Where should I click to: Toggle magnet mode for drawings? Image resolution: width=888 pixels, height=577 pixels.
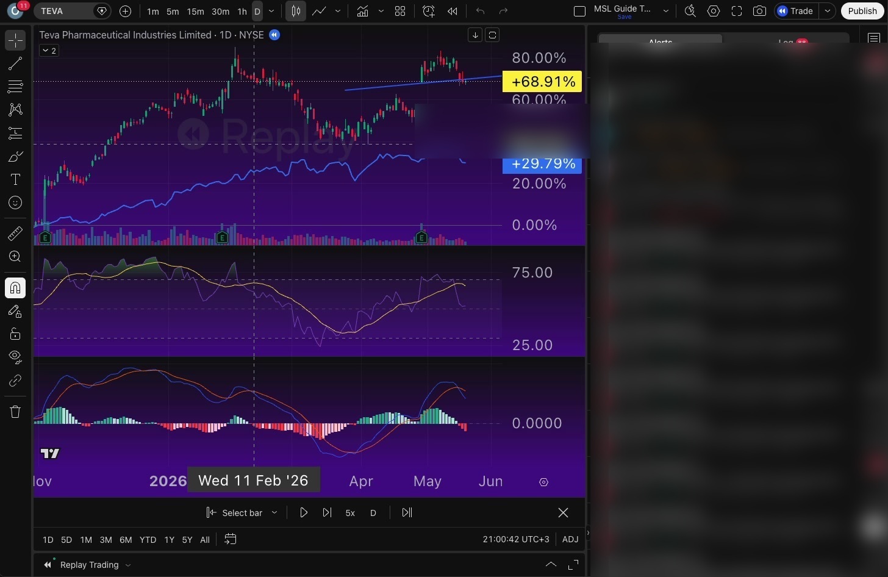pos(15,288)
